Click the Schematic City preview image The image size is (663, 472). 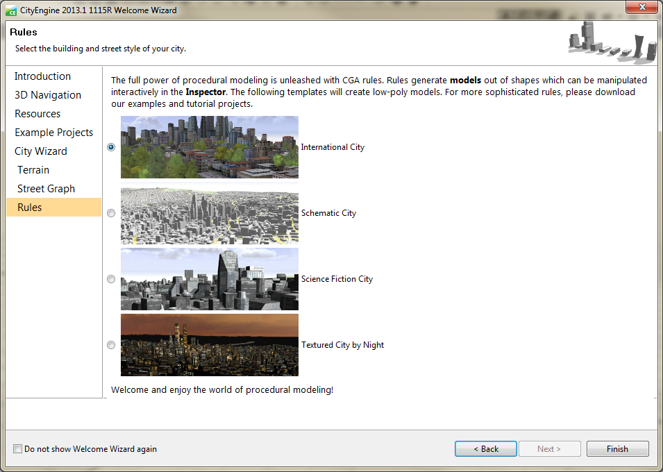(210, 213)
